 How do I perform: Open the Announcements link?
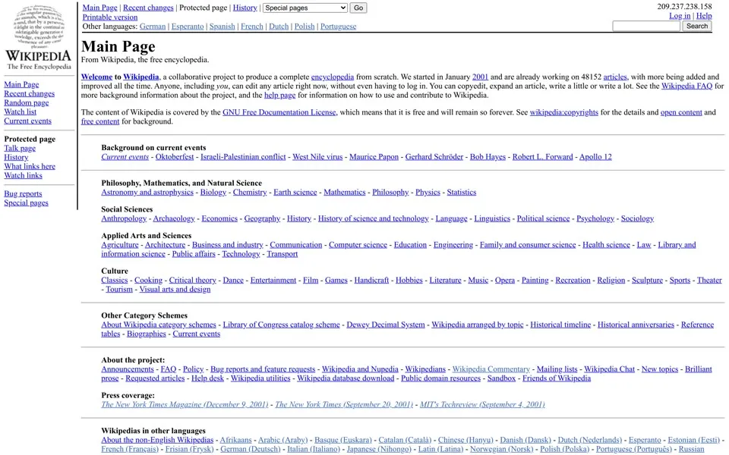[x=128, y=369]
